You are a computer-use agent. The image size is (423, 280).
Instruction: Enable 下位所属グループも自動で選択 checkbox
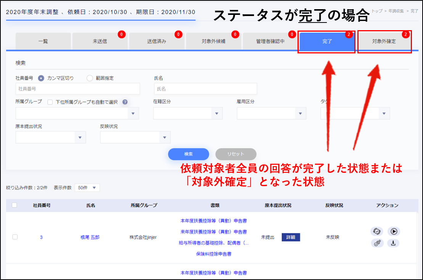(50, 102)
